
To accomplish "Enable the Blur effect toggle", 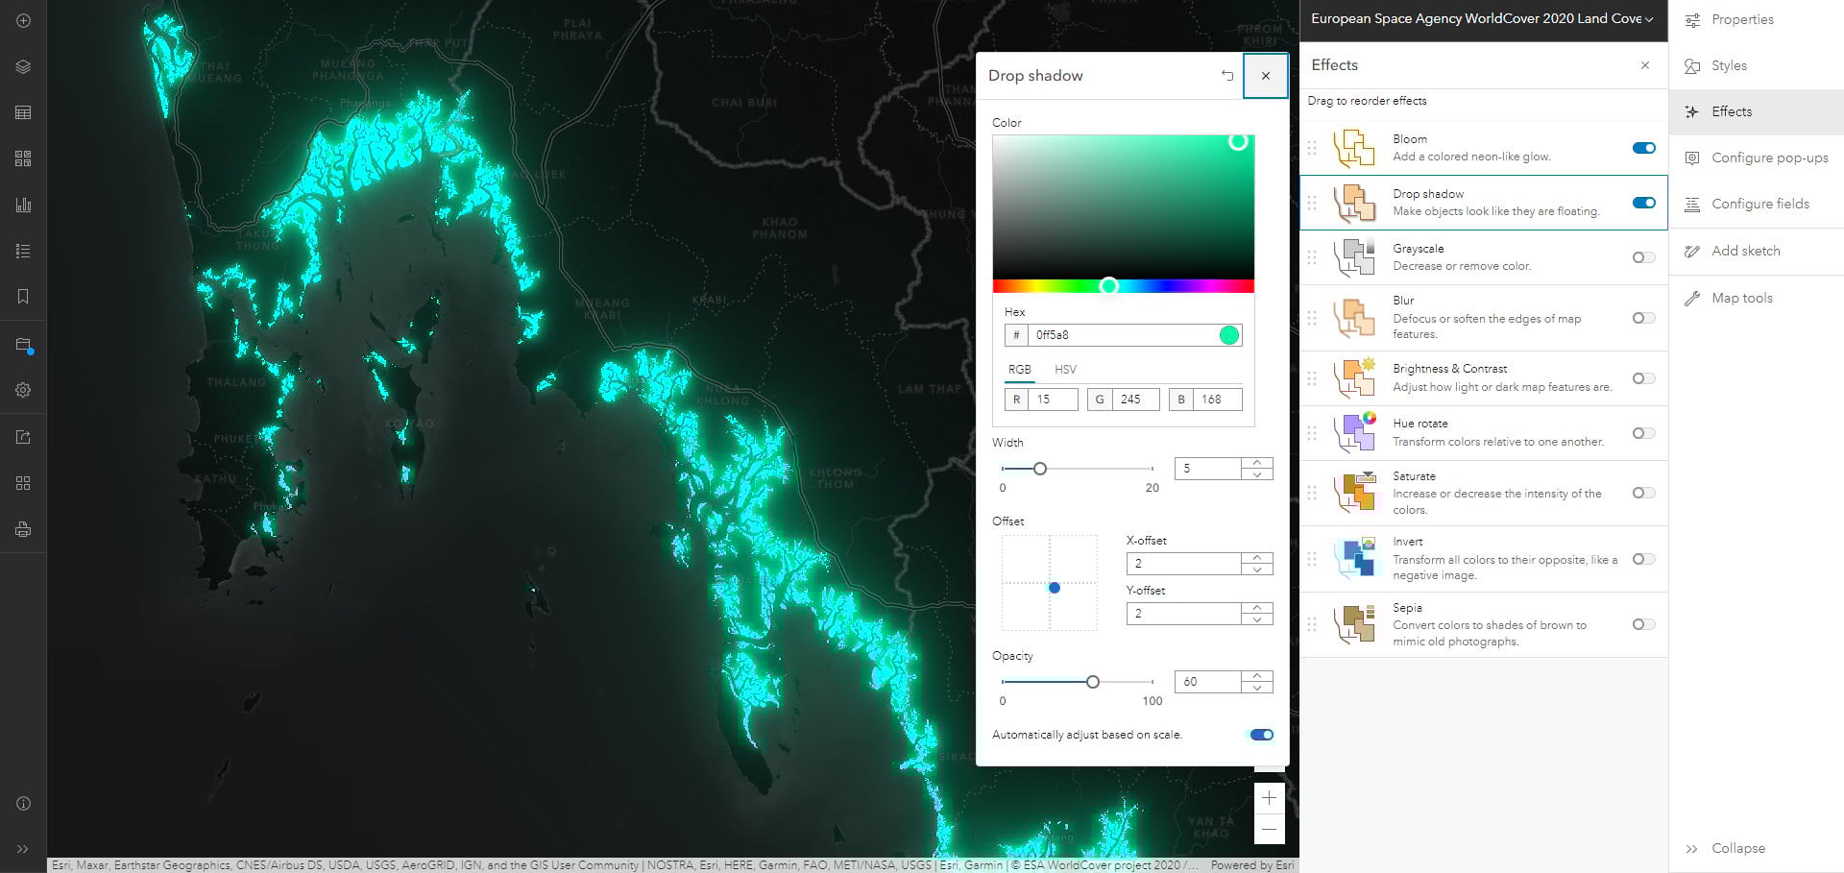I will (1644, 318).
